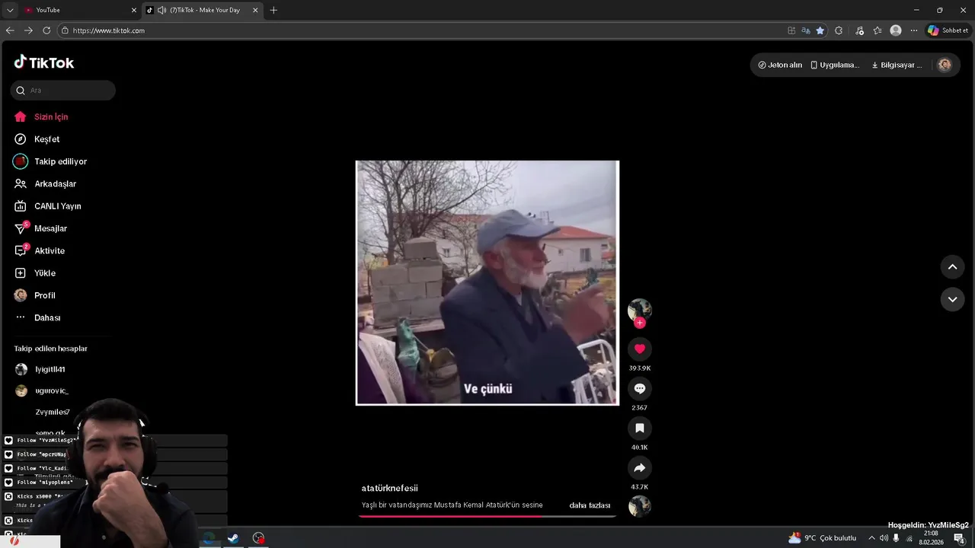Viewport: 975px width, 548px height.
Task: Open clock and date 21:08
Action: 931,538
